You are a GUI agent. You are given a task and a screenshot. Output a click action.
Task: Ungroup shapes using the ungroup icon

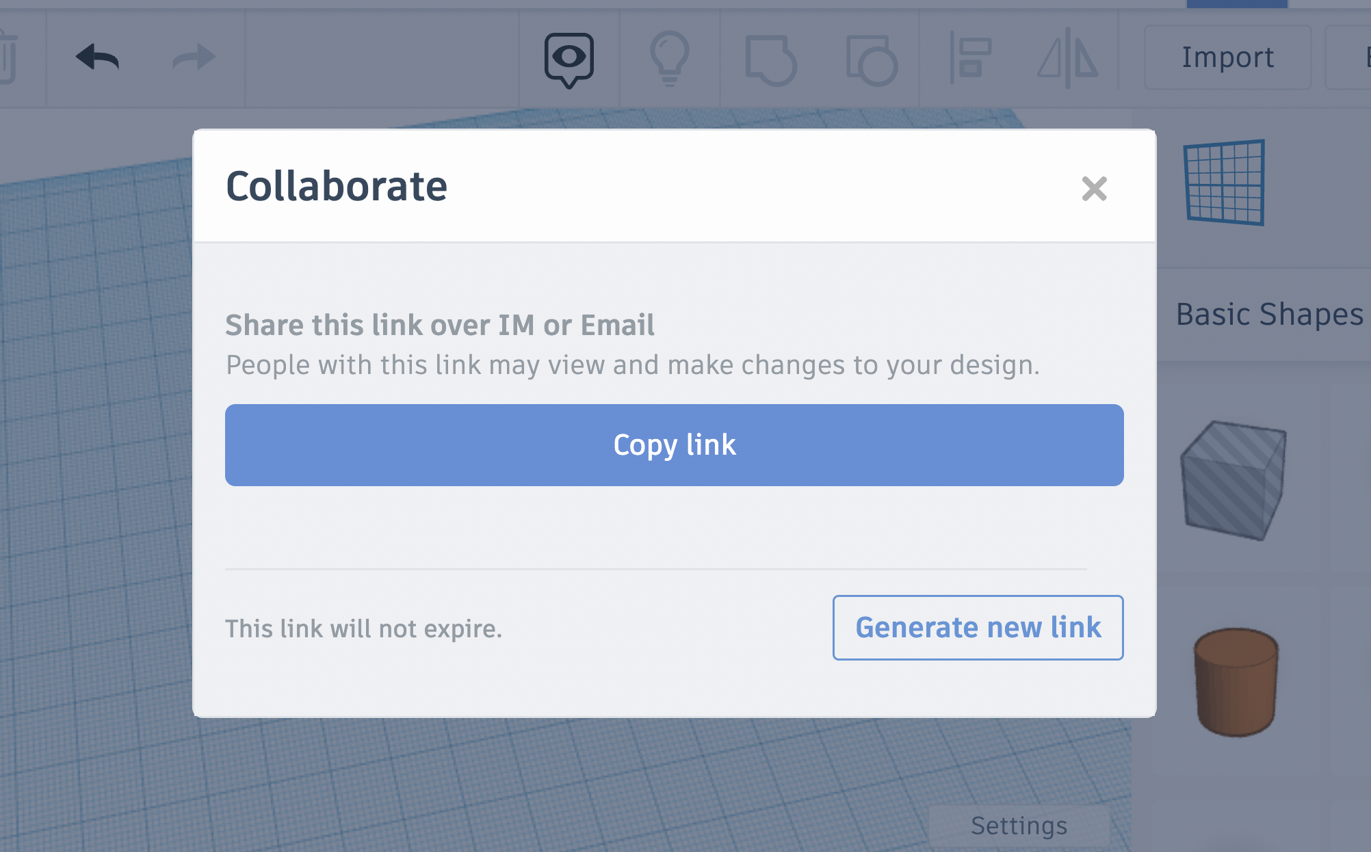871,58
